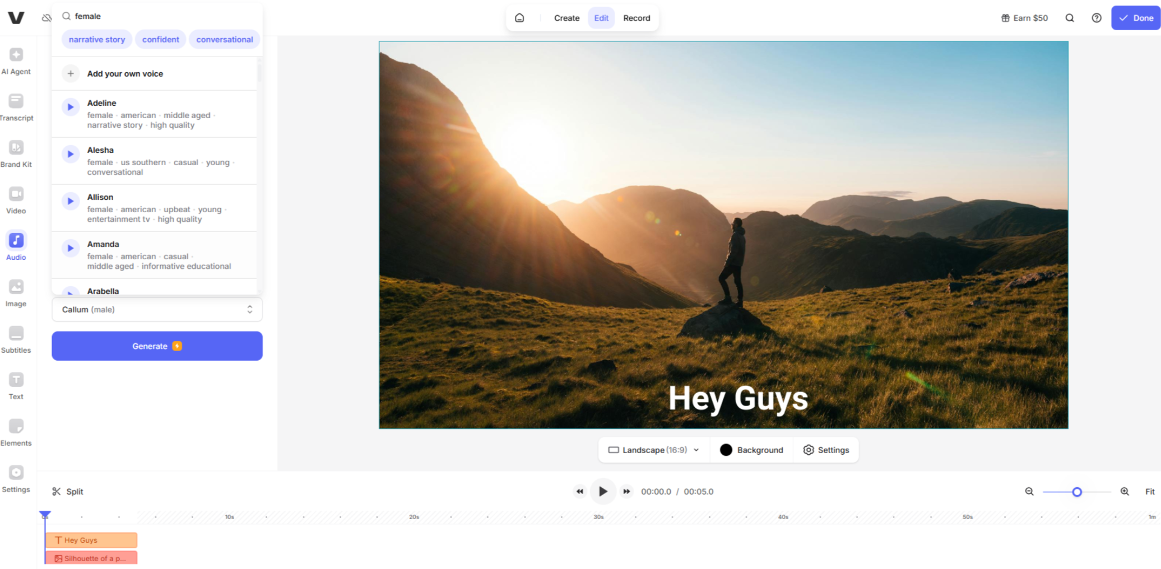This screenshot has height=569, width=1161.
Task: Toggle the conversational filter tag
Action: pyautogui.click(x=224, y=40)
